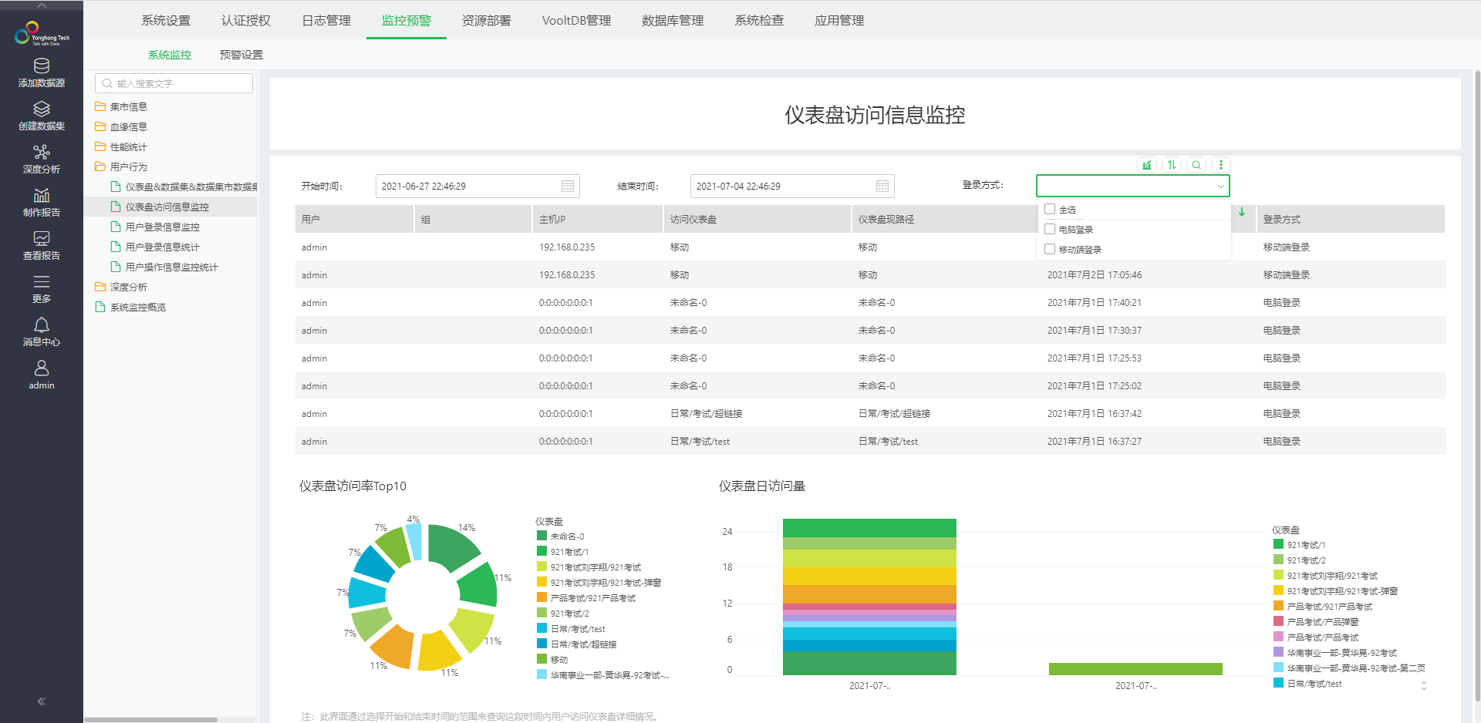Open the 系统设置 top menu
This screenshot has height=723, width=1481.
point(166,20)
